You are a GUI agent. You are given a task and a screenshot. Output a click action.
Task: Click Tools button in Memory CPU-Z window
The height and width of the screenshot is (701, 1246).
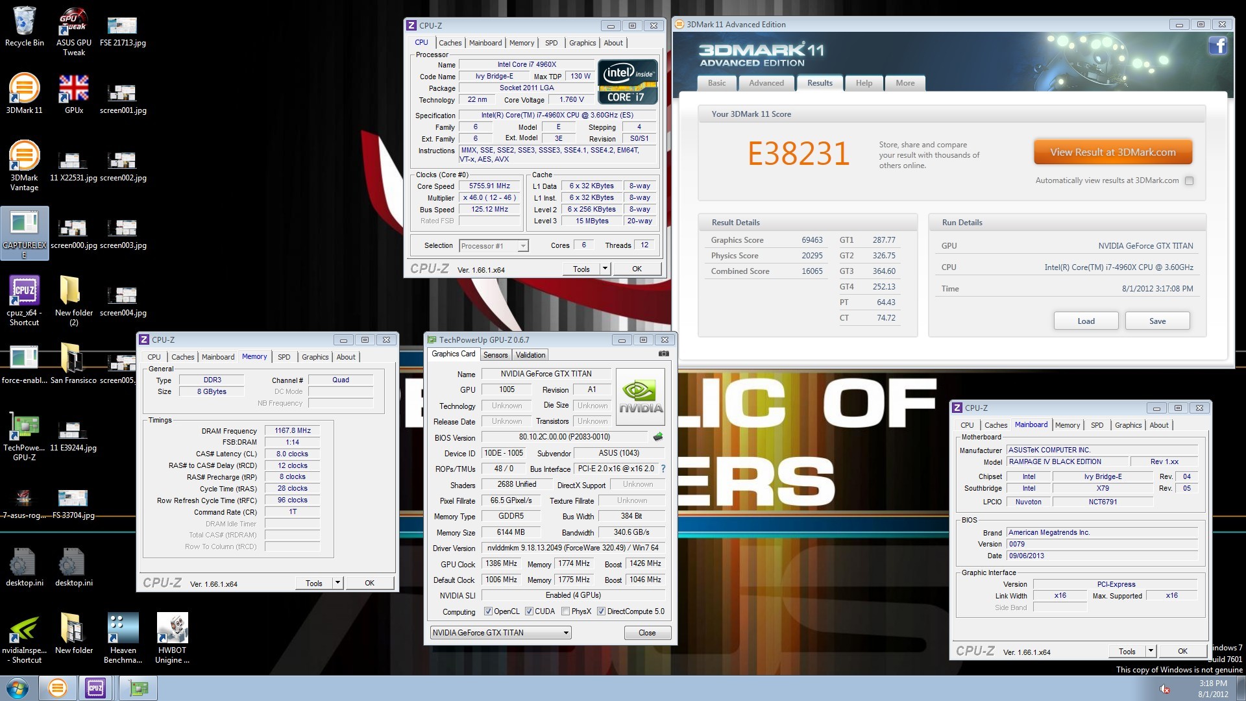click(x=314, y=583)
